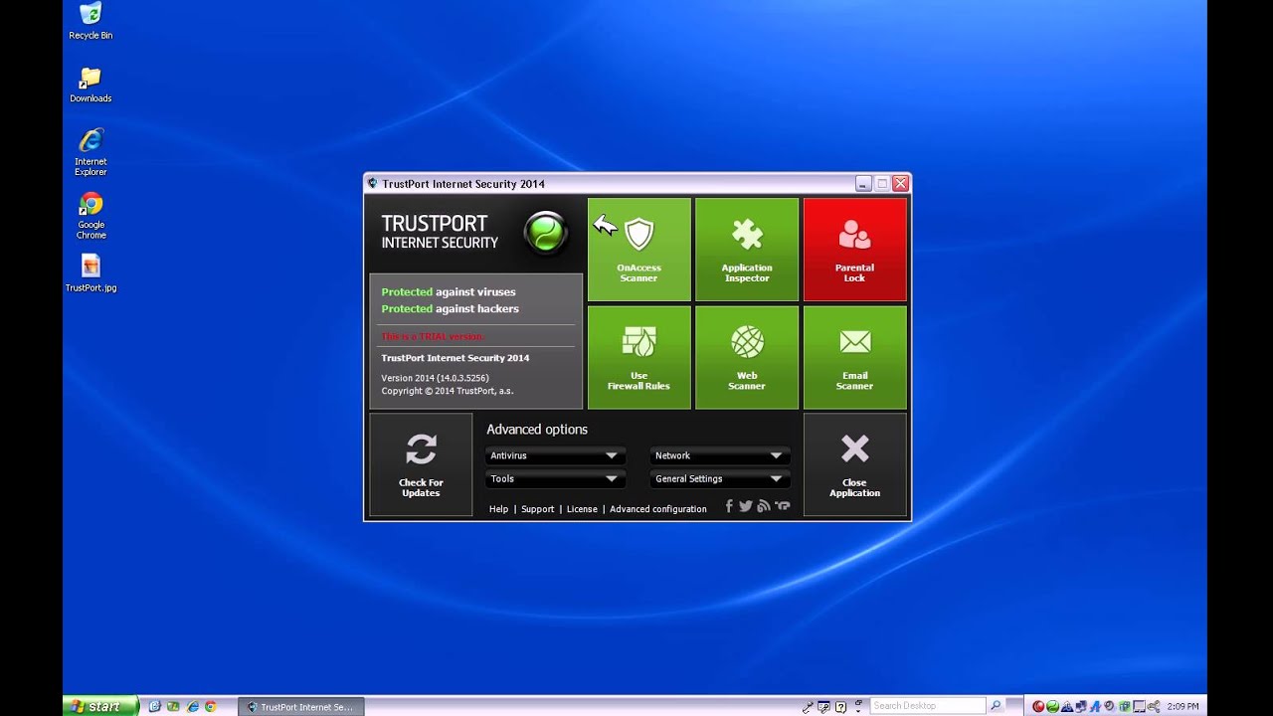Click the TrustPort Internet Security taskbar button
The height and width of the screenshot is (716, 1273).
coord(300,707)
